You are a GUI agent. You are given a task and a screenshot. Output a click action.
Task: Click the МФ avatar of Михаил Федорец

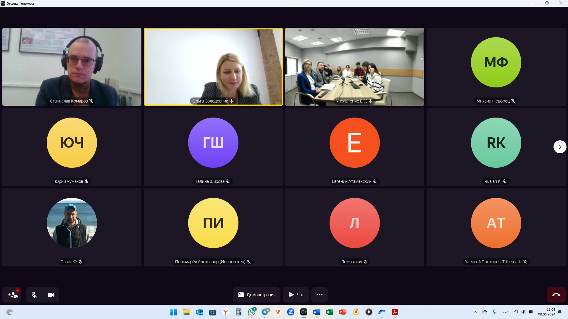pos(496,62)
